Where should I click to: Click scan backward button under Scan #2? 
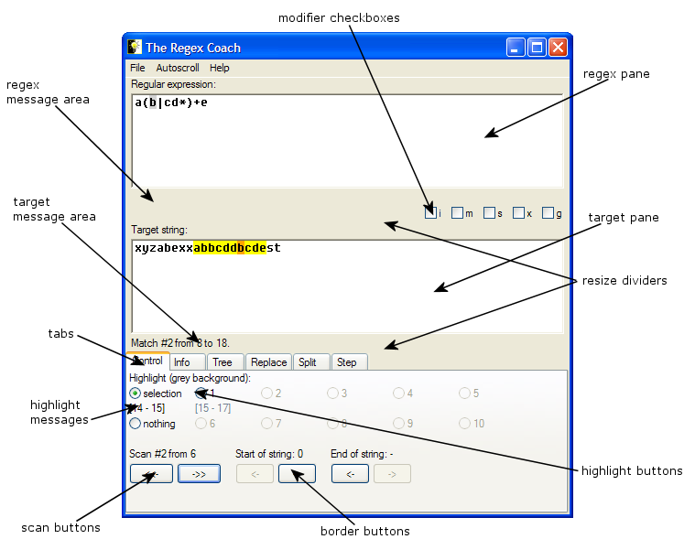pyautogui.click(x=151, y=474)
